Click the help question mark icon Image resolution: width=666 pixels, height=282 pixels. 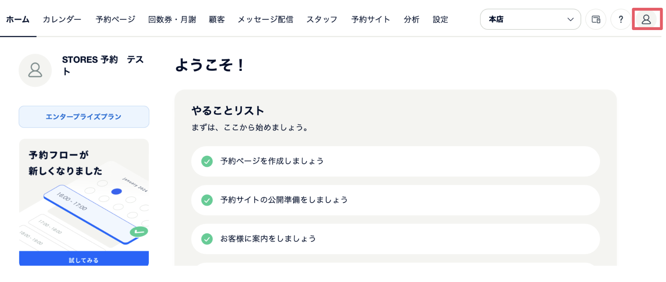click(620, 19)
